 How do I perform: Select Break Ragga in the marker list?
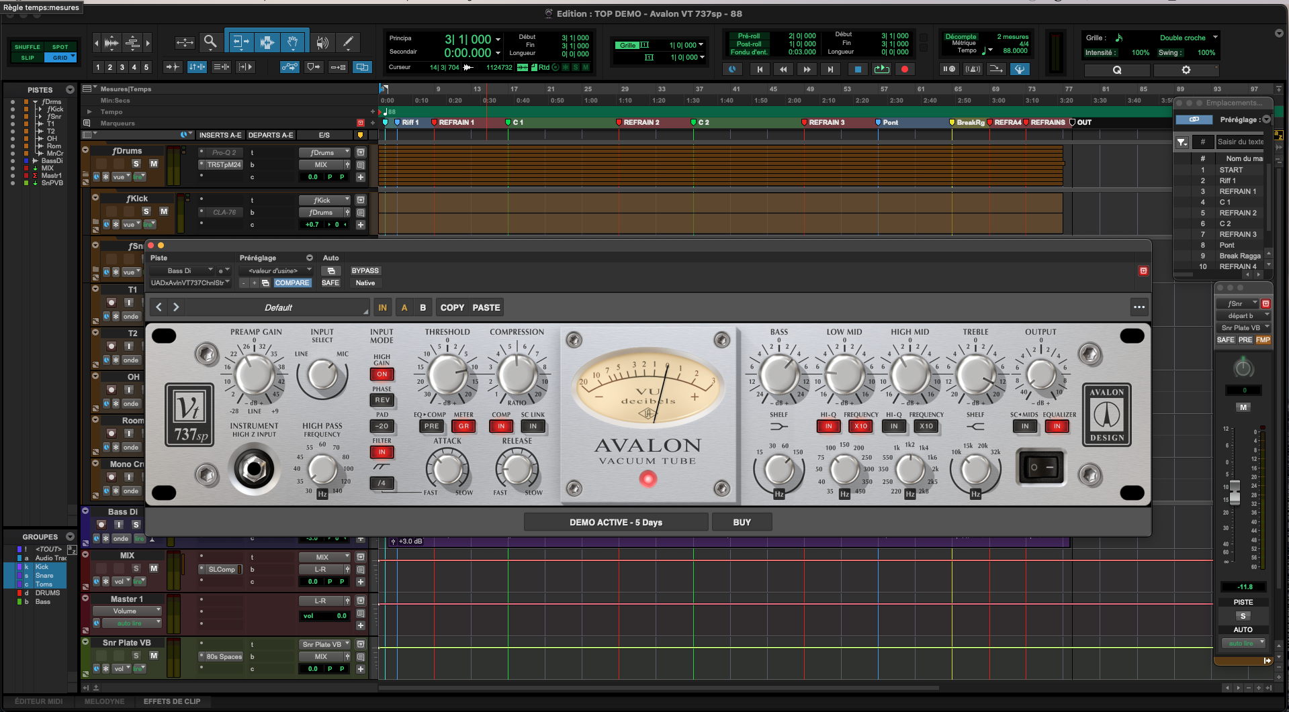pyautogui.click(x=1240, y=256)
